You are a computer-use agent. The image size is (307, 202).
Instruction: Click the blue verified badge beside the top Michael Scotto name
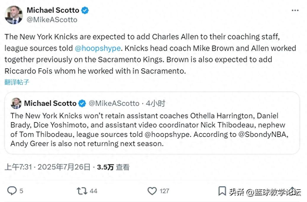(85, 10)
